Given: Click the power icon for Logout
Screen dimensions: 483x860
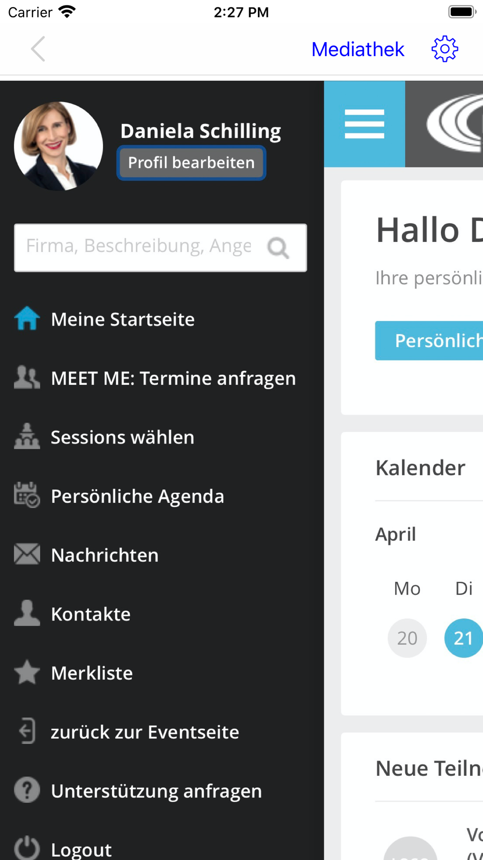Looking at the screenshot, I should pos(27,847).
